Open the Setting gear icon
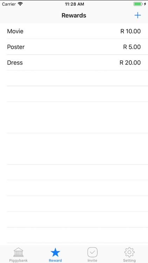Image resolution: width=148 pixels, height=263 pixels. [129, 252]
